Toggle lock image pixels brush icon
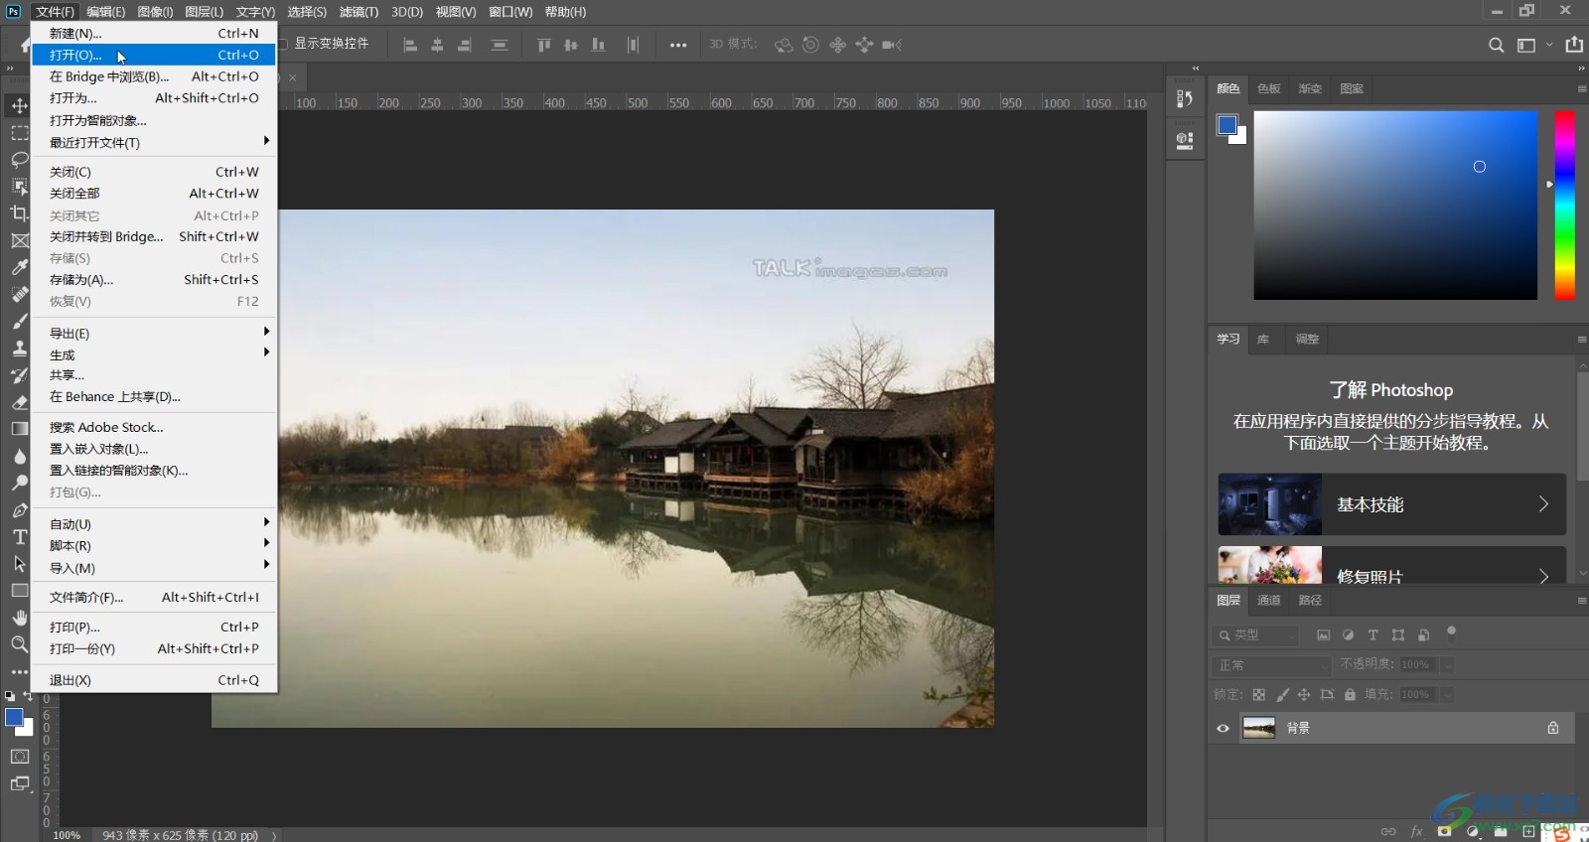 pos(1282,695)
